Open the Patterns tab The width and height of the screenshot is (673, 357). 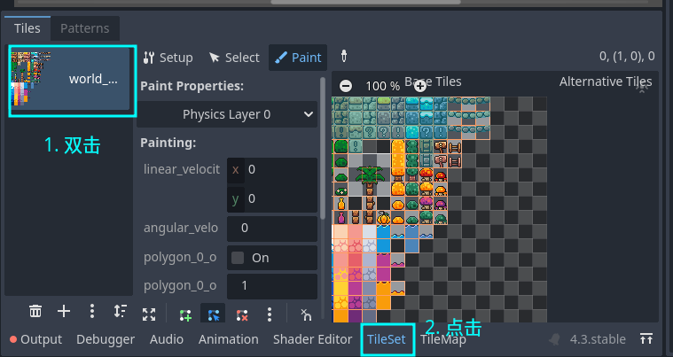point(85,28)
